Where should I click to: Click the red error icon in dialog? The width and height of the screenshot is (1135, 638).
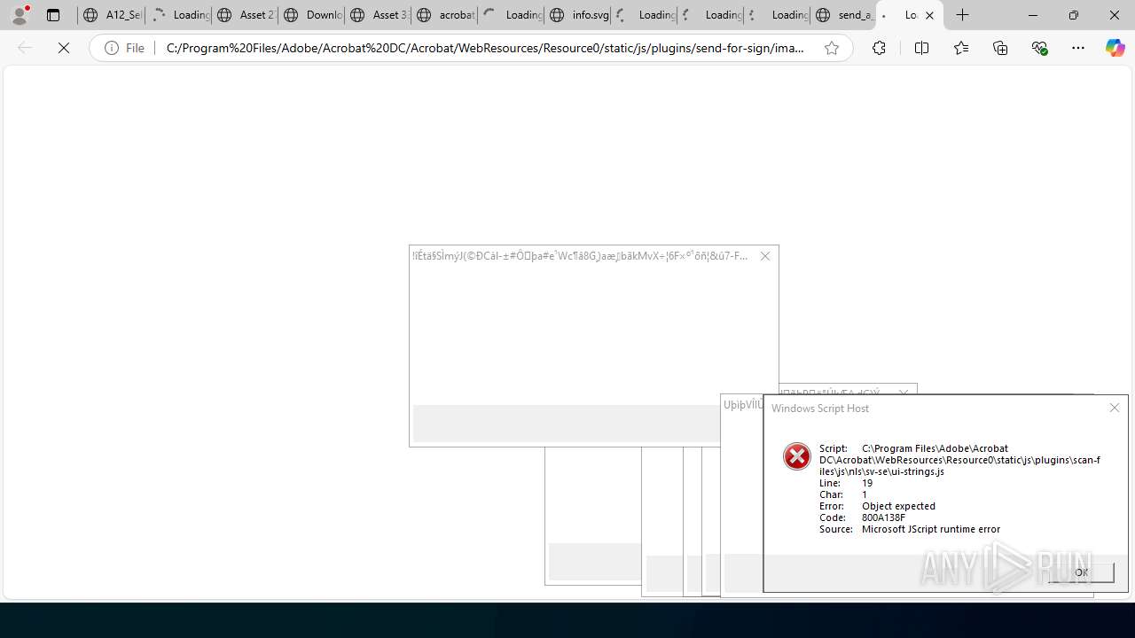click(x=797, y=456)
